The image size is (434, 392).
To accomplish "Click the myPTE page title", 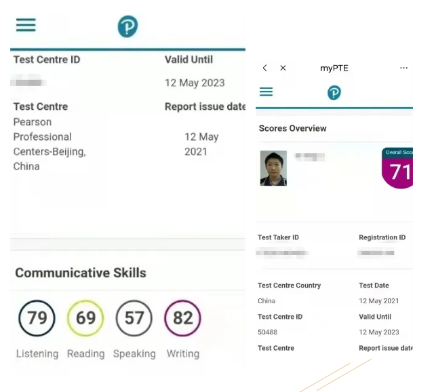I will (334, 68).
